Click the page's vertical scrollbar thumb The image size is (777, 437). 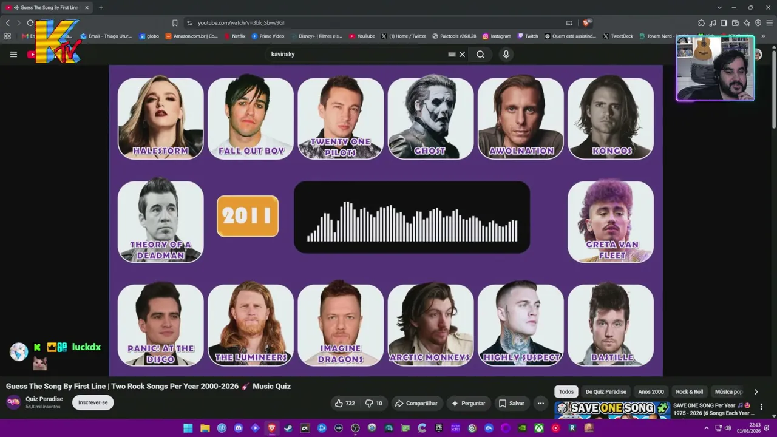[x=773, y=88]
